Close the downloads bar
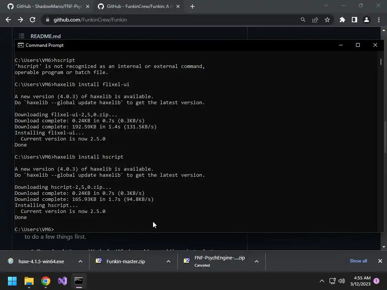Image resolution: width=387 pixels, height=290 pixels. point(380,261)
